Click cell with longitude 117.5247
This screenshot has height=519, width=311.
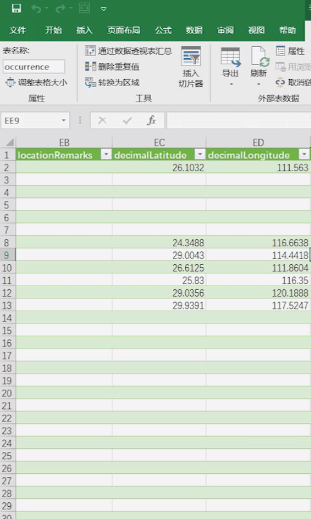click(x=258, y=305)
